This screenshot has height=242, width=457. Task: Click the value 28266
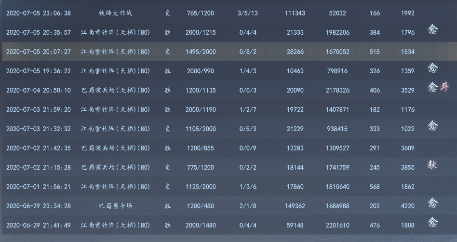click(295, 52)
